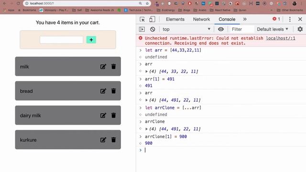Click the Unchecked runtime.lastError message
Viewport: 306px width, 172px height.
click(204, 41)
